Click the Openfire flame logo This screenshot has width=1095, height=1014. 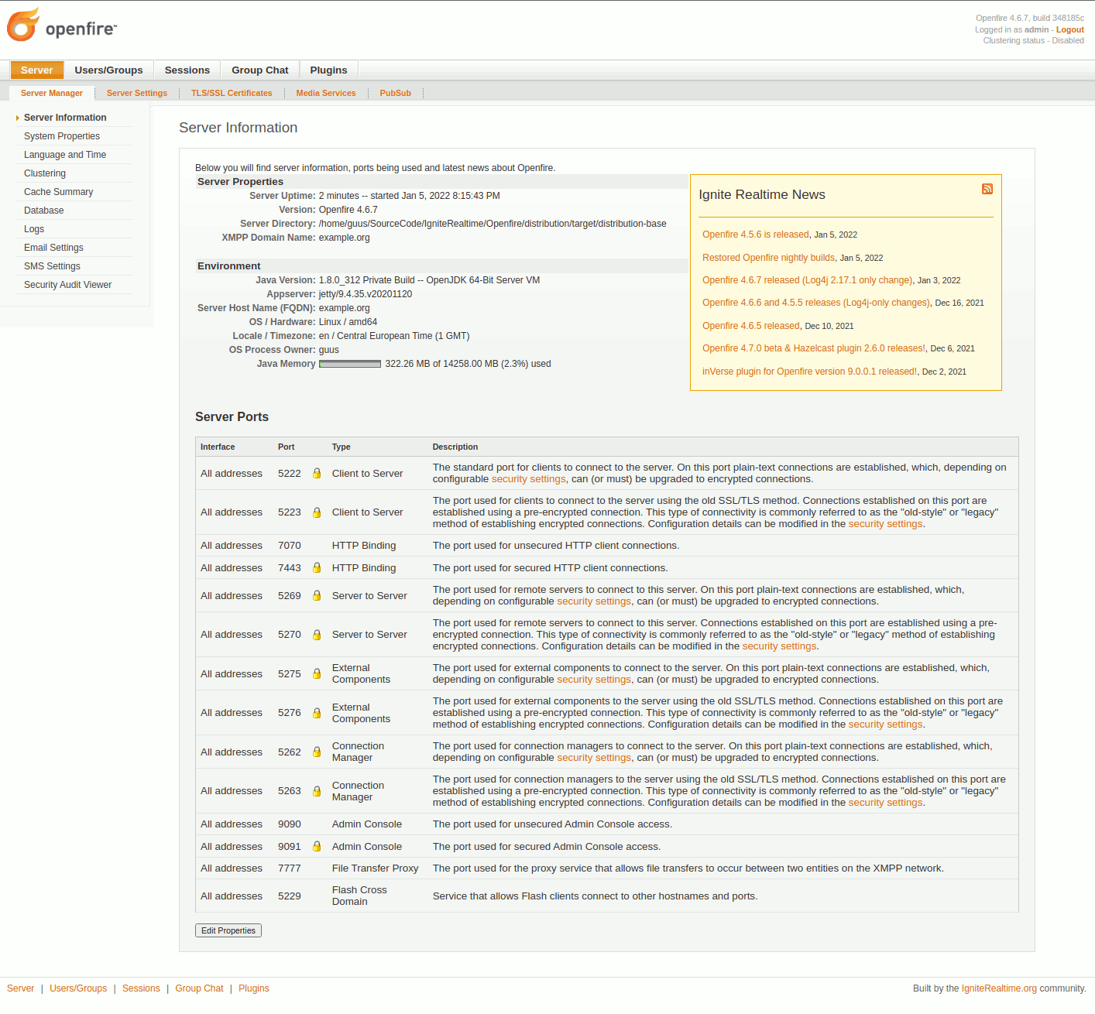tap(23, 25)
